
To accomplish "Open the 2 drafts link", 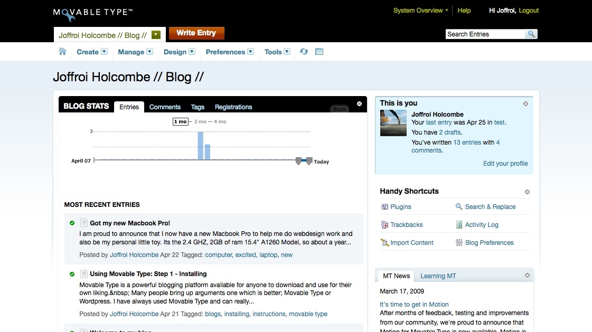I will 449,132.
